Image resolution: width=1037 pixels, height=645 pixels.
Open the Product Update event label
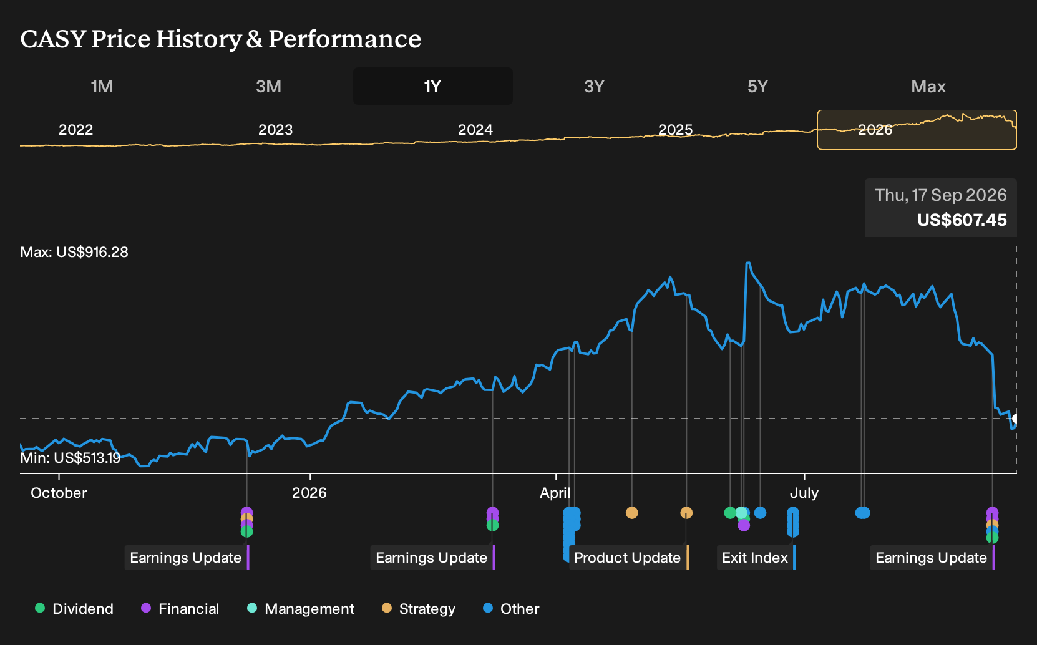[629, 558]
